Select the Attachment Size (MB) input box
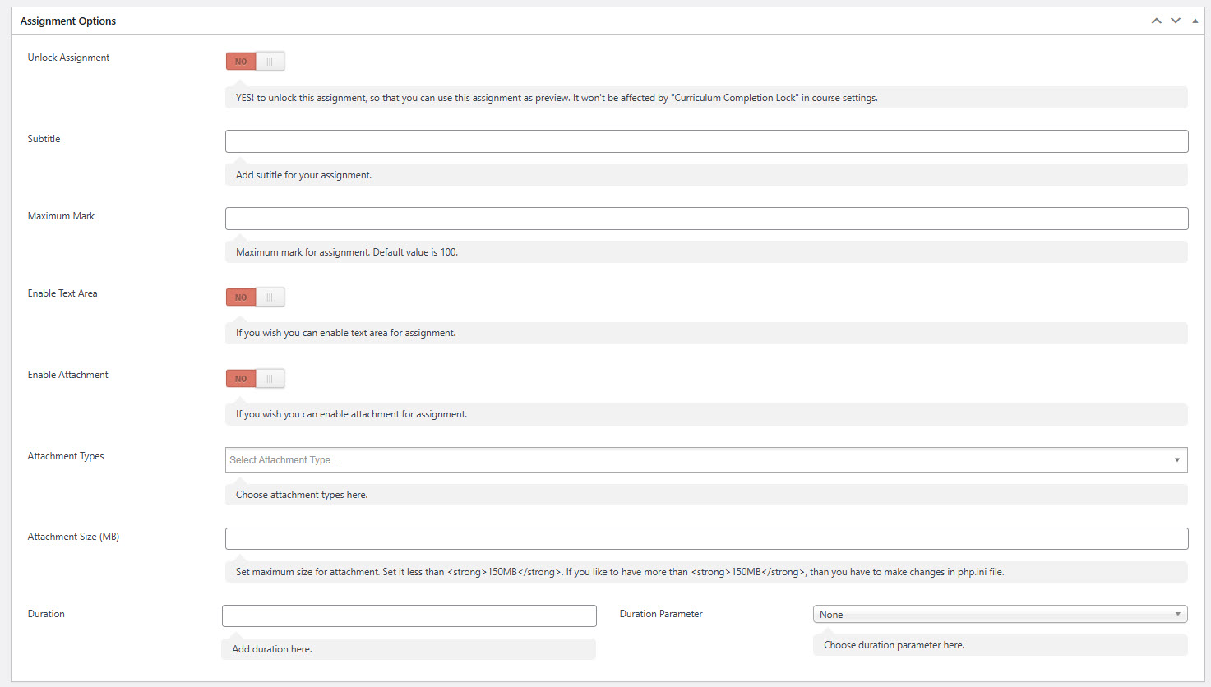 (x=706, y=539)
